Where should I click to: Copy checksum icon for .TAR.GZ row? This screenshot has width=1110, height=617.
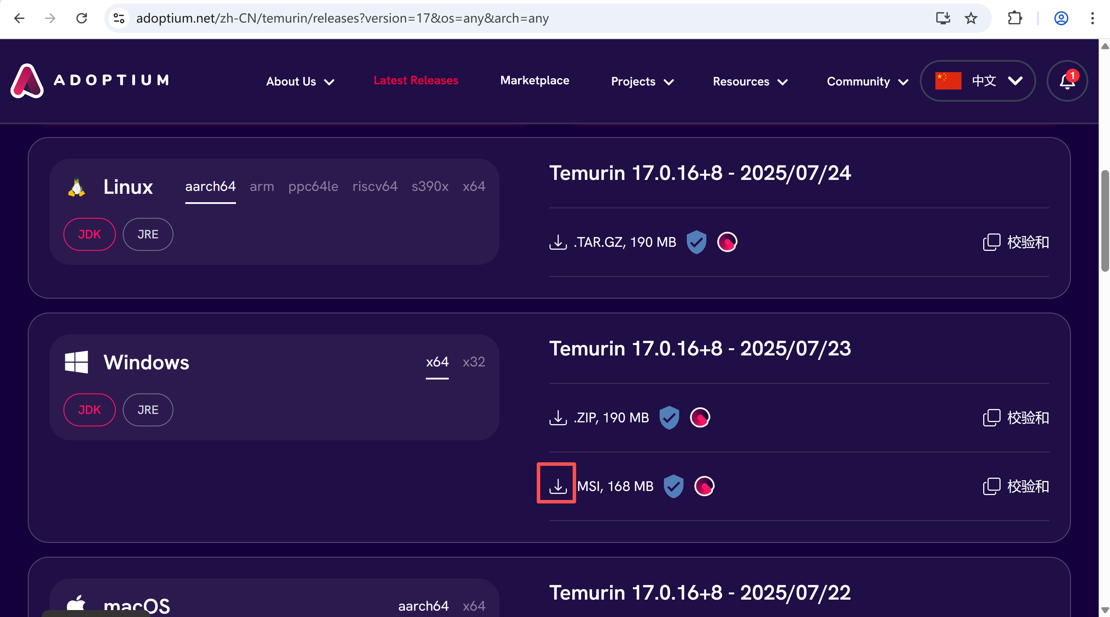[991, 242]
